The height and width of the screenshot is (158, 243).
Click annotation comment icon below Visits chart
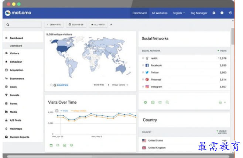(x=71, y=145)
